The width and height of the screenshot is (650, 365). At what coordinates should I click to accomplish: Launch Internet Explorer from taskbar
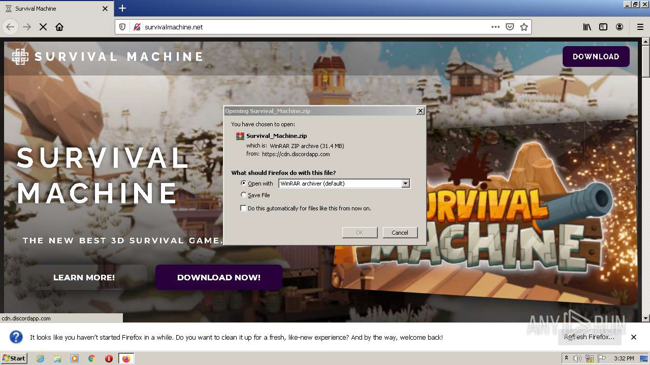(x=41, y=358)
